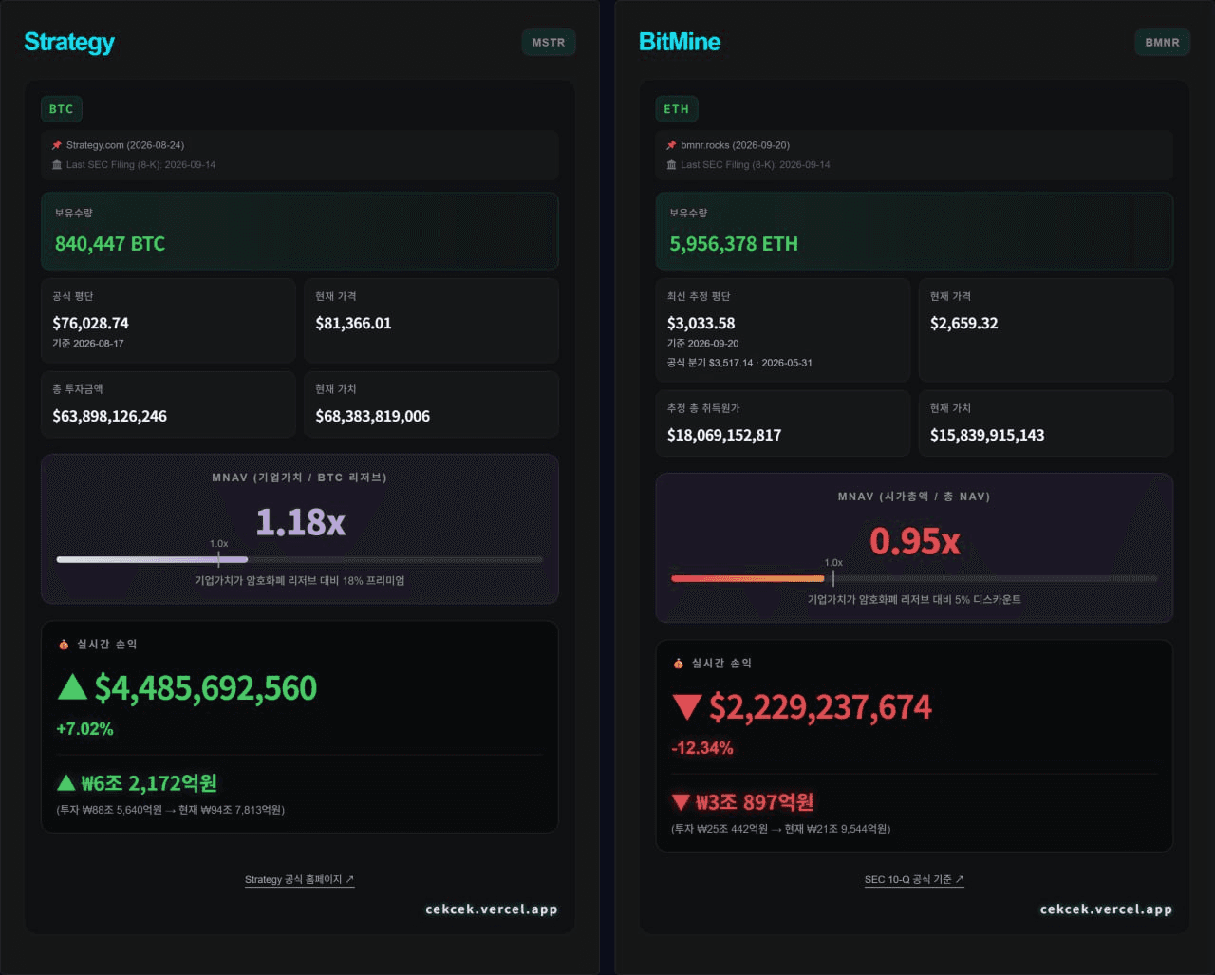Click the +7.02% gain percentage
Viewport: 1215px width, 975px height.
[84, 729]
